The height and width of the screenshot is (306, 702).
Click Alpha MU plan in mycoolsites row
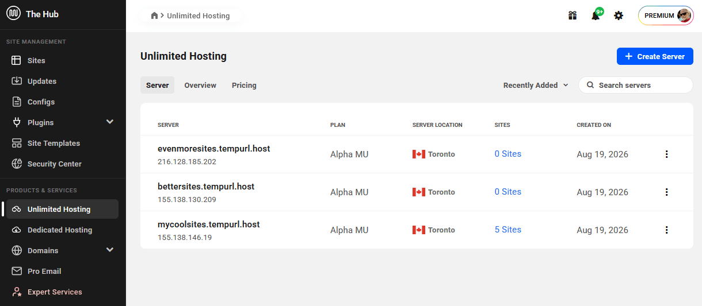(x=349, y=230)
